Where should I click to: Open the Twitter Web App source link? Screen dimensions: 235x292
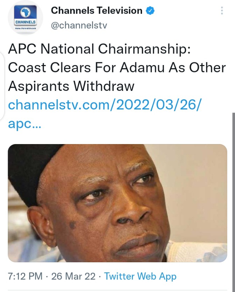(140, 276)
